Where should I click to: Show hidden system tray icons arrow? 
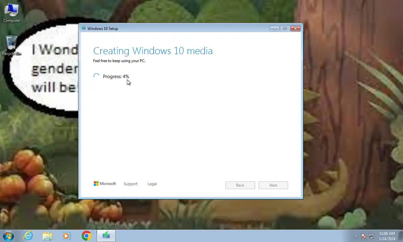(x=356, y=236)
